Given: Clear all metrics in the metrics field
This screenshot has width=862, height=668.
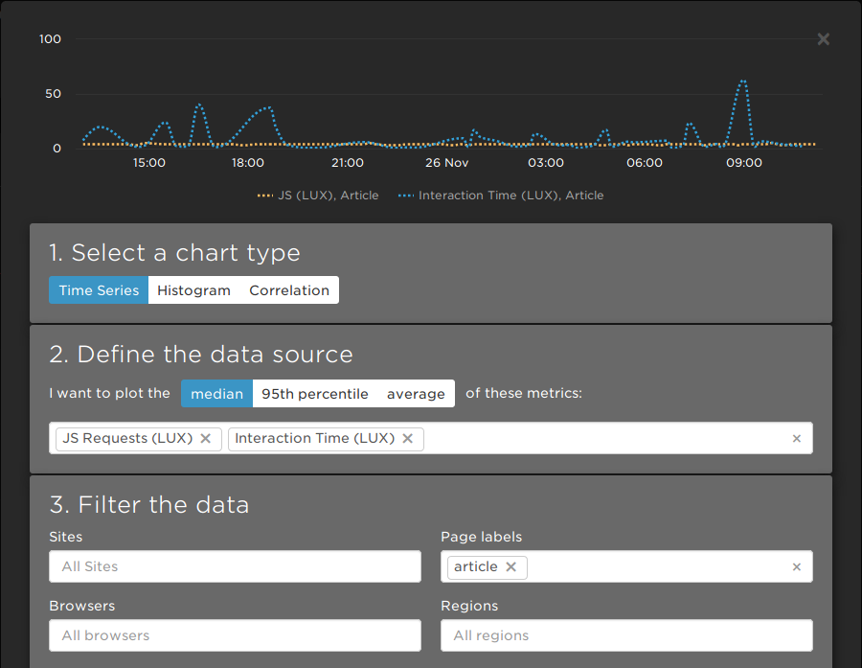Looking at the screenshot, I should point(796,439).
